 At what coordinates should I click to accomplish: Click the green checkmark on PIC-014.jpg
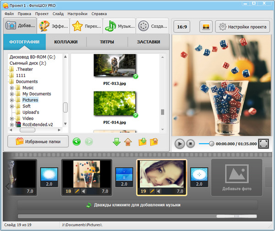click(x=135, y=114)
